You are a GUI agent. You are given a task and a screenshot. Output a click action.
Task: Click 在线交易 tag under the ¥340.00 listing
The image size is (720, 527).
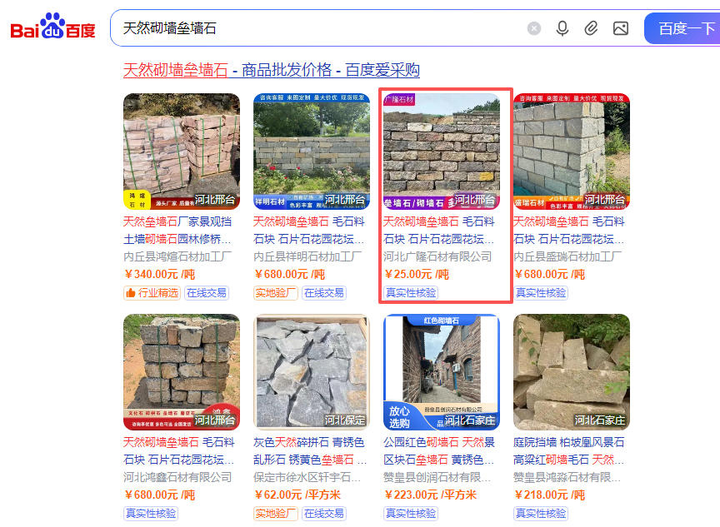point(207,292)
